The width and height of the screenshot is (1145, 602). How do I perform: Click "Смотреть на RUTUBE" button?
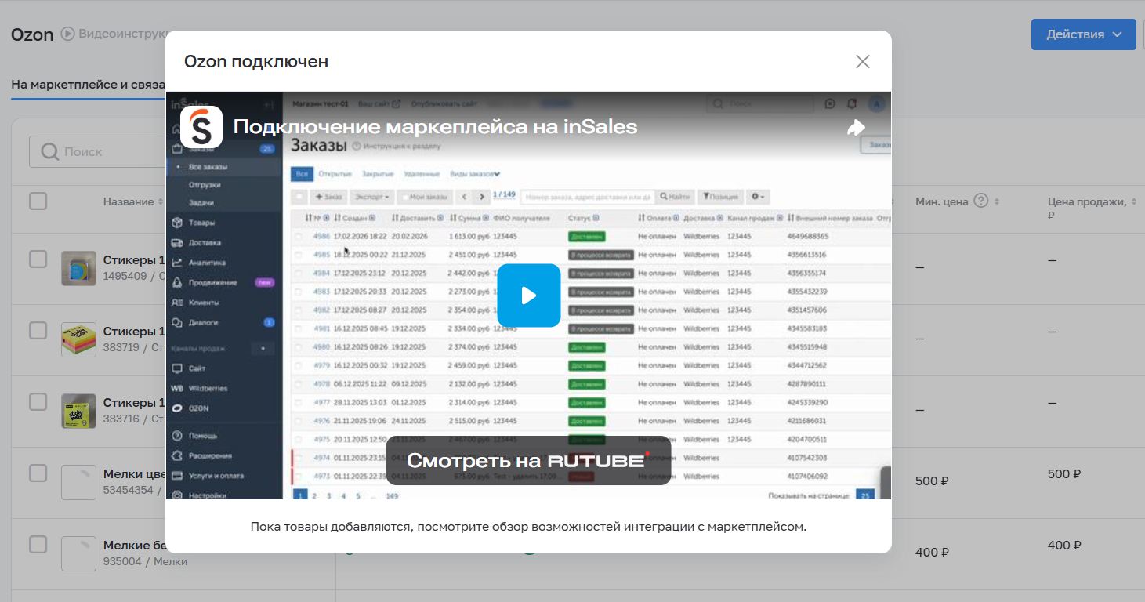[528, 460]
